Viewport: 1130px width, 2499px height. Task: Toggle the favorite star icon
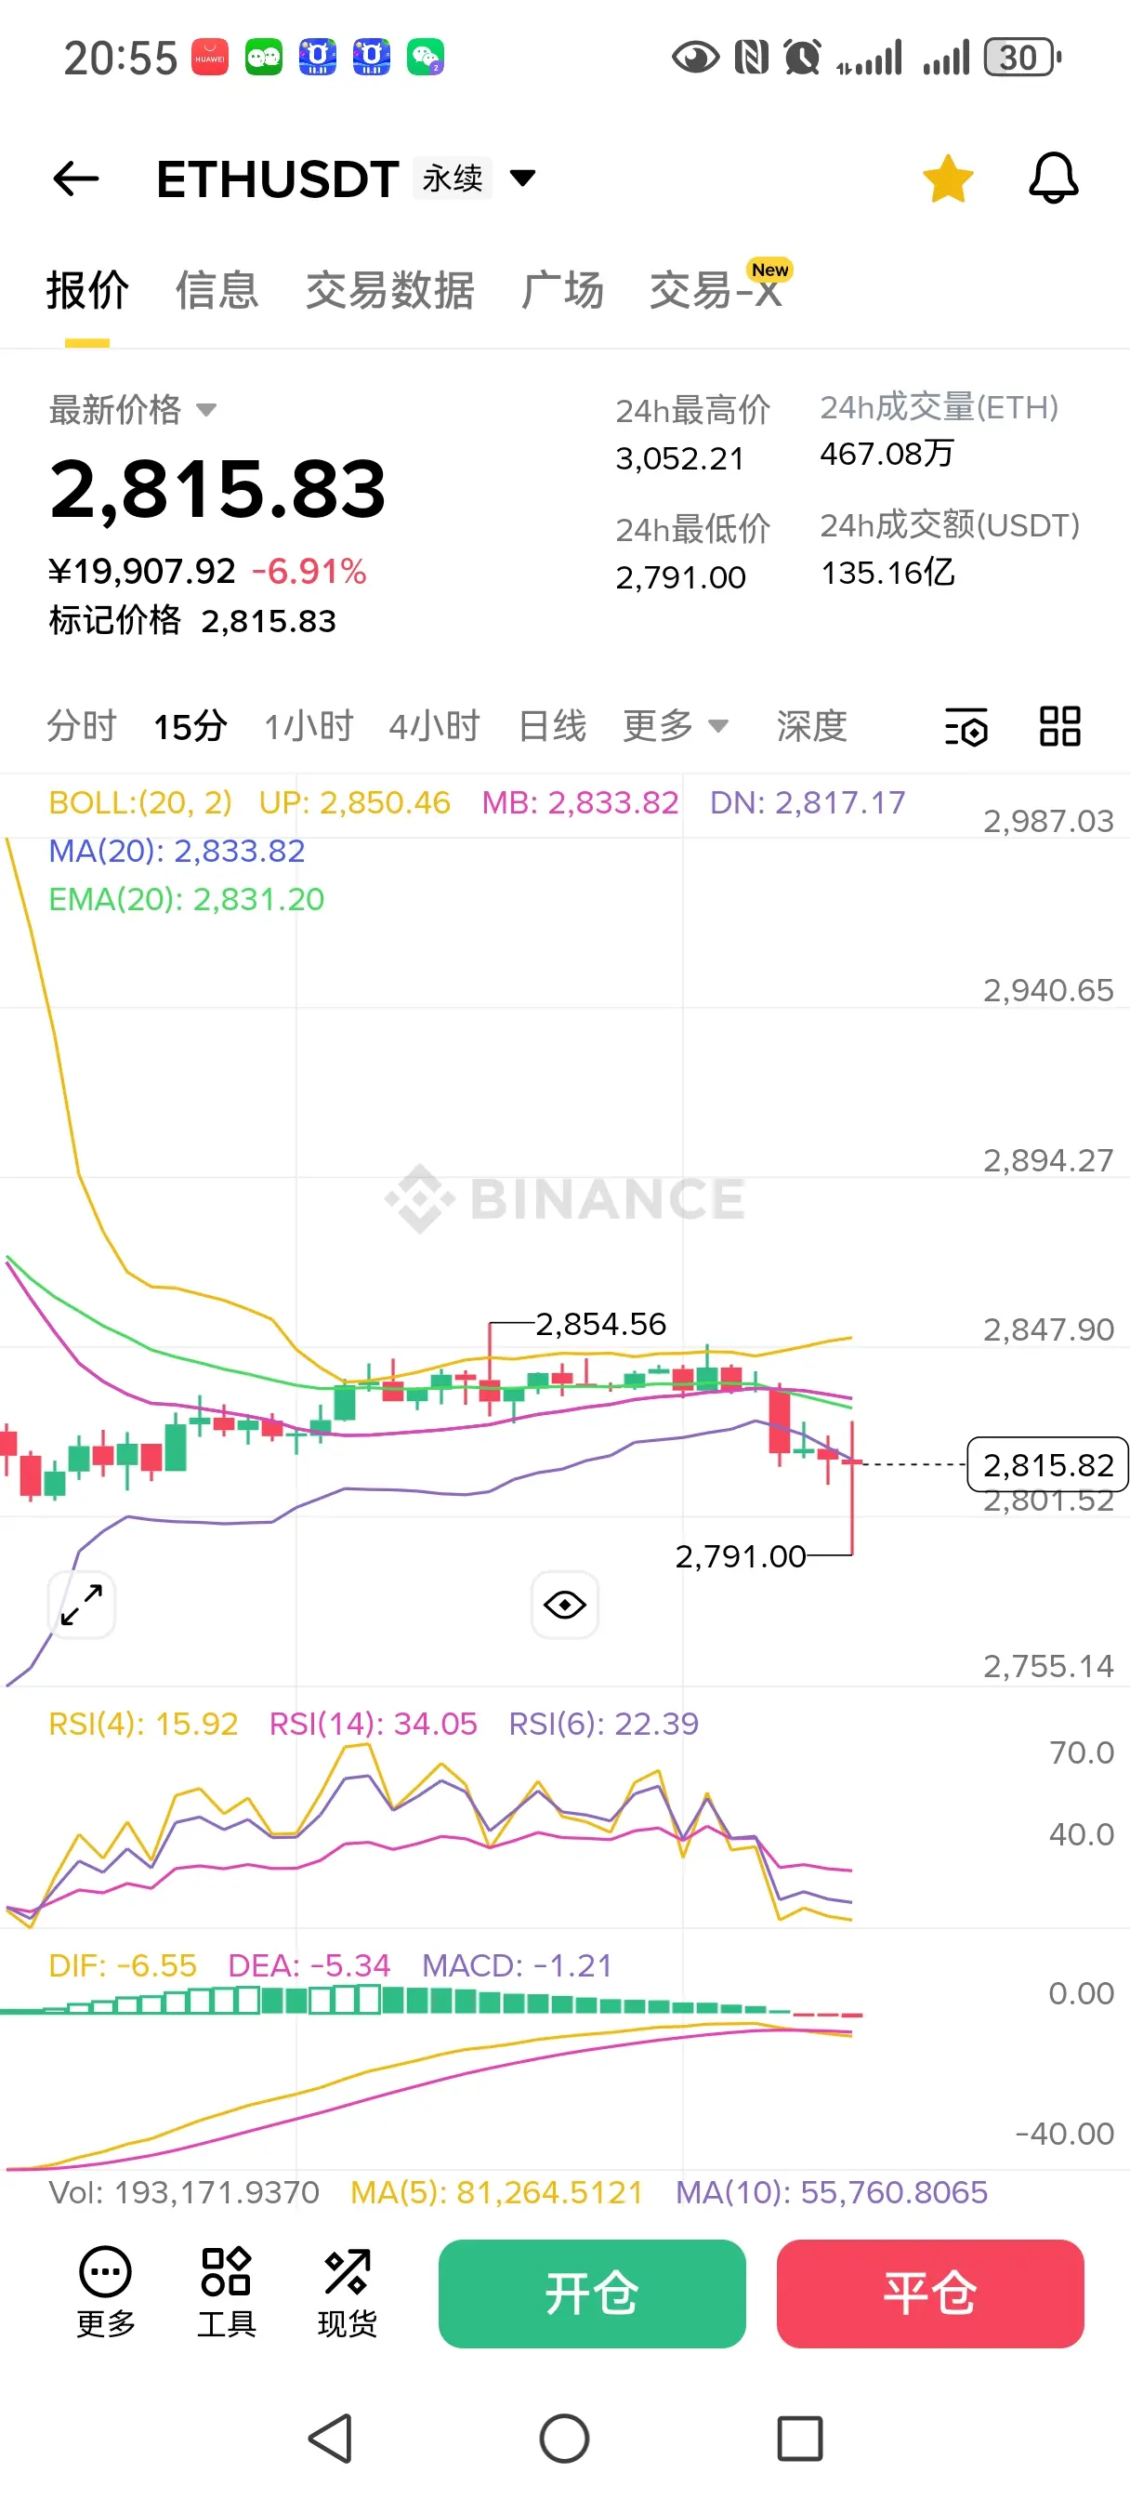pyautogui.click(x=948, y=178)
